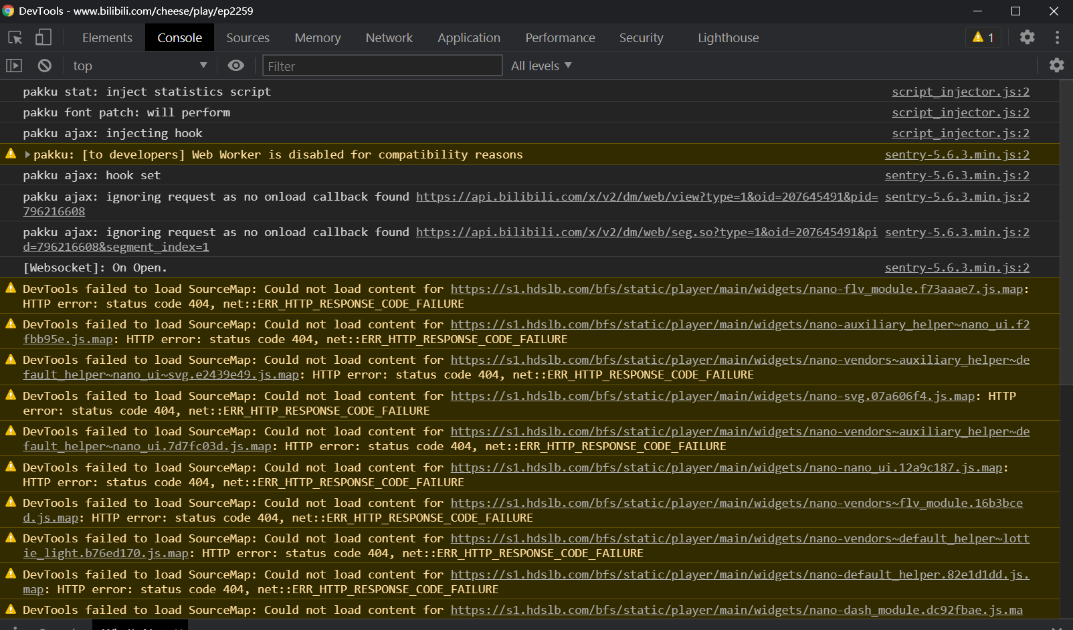Select the 'pakku ajax: hook set' message

click(x=92, y=175)
